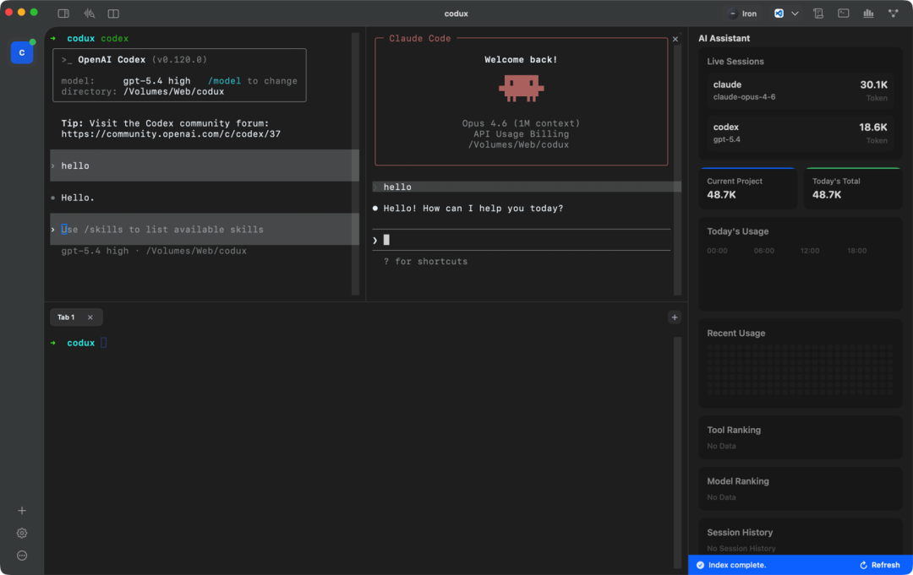Select the blue C project avatar
This screenshot has width=913, height=575.
click(22, 52)
